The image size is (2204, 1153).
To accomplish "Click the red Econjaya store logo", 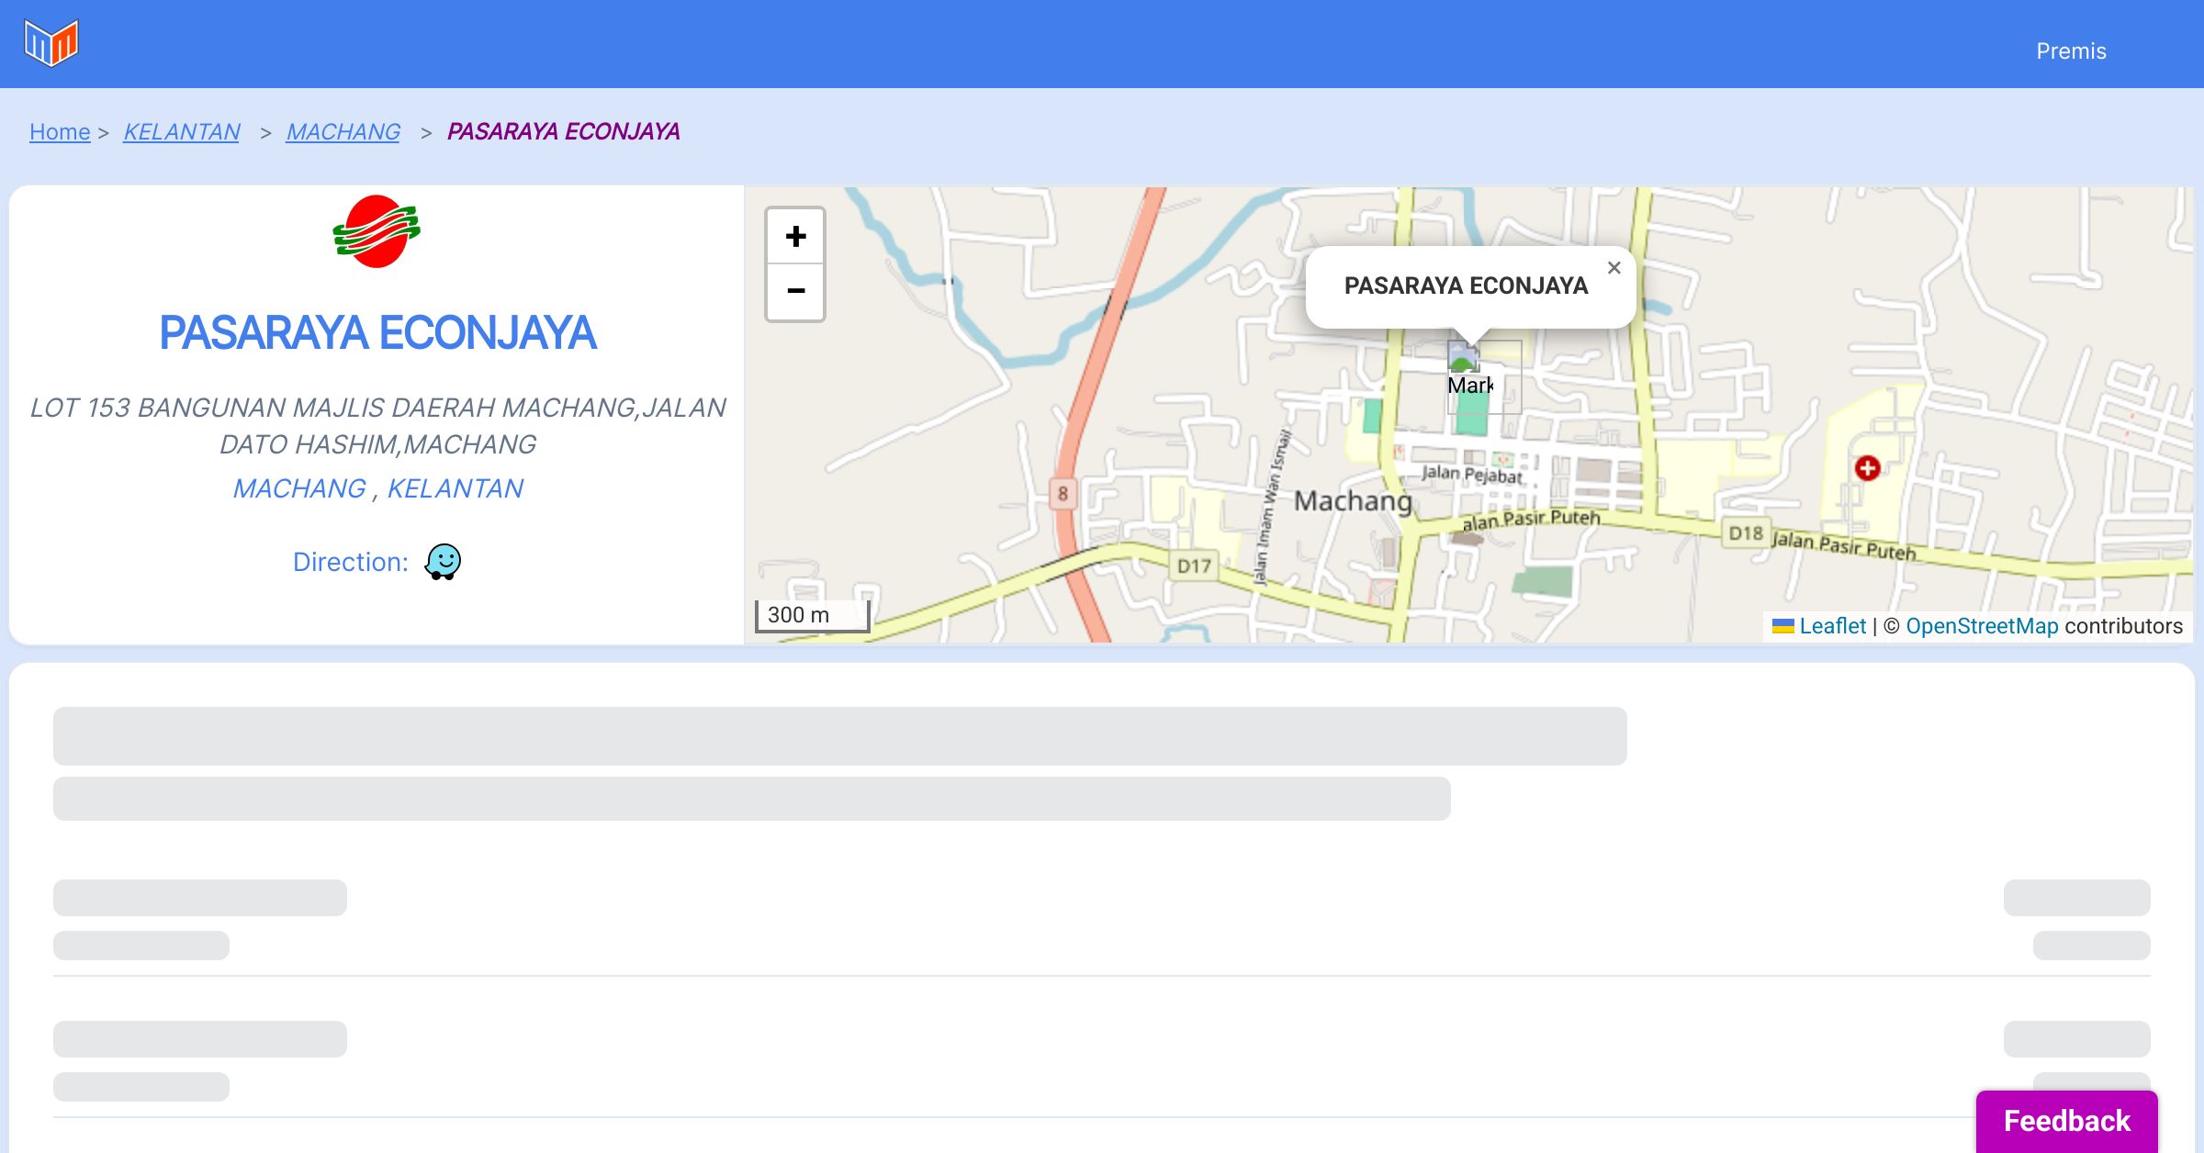I will tap(377, 231).
